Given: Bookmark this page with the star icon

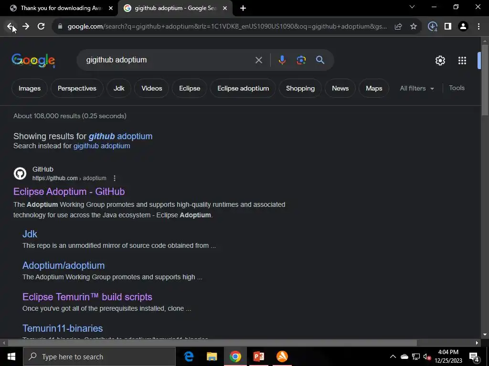Looking at the screenshot, I should [414, 27].
